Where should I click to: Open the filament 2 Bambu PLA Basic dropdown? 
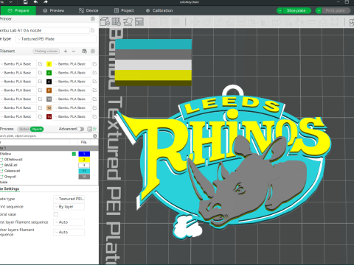[x=72, y=64]
